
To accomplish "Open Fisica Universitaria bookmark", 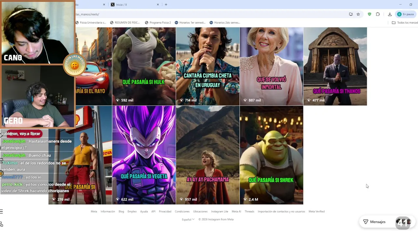I will pos(91,23).
